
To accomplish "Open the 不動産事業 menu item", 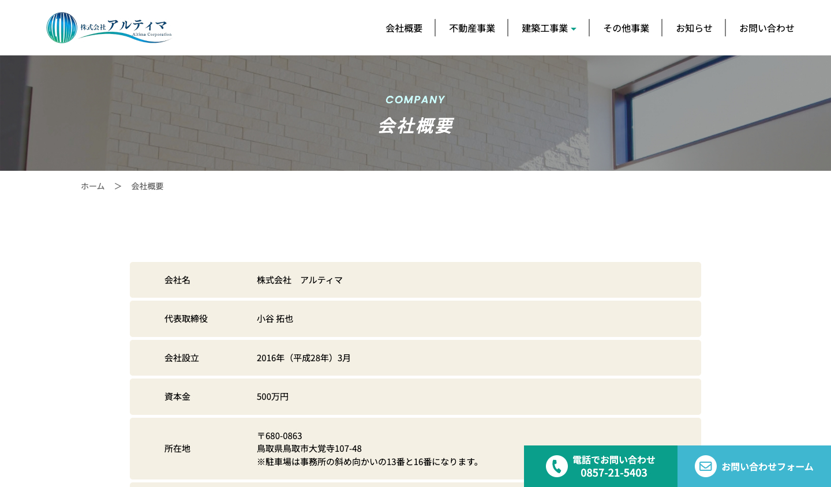I will point(472,28).
